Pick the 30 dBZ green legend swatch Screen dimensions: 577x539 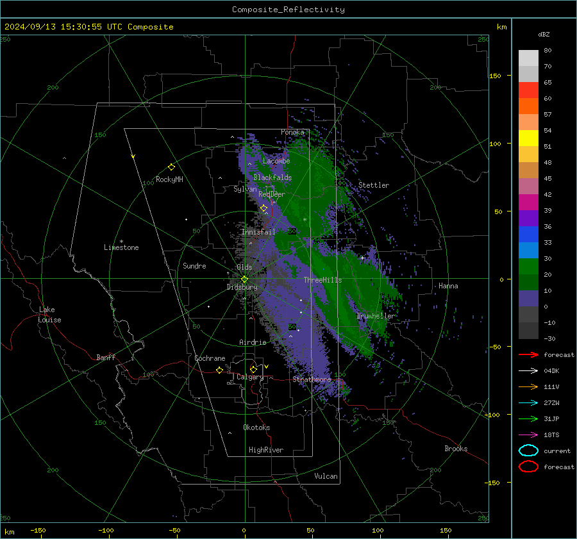tap(528, 266)
